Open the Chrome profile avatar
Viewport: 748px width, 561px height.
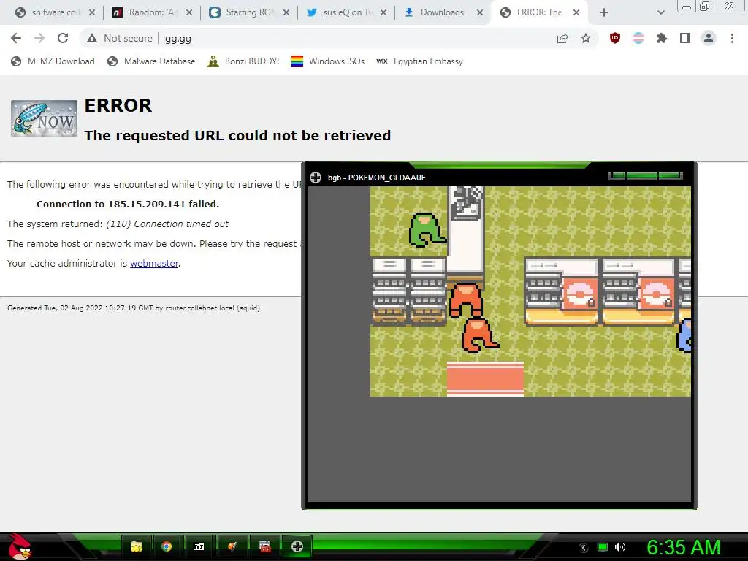tap(709, 38)
